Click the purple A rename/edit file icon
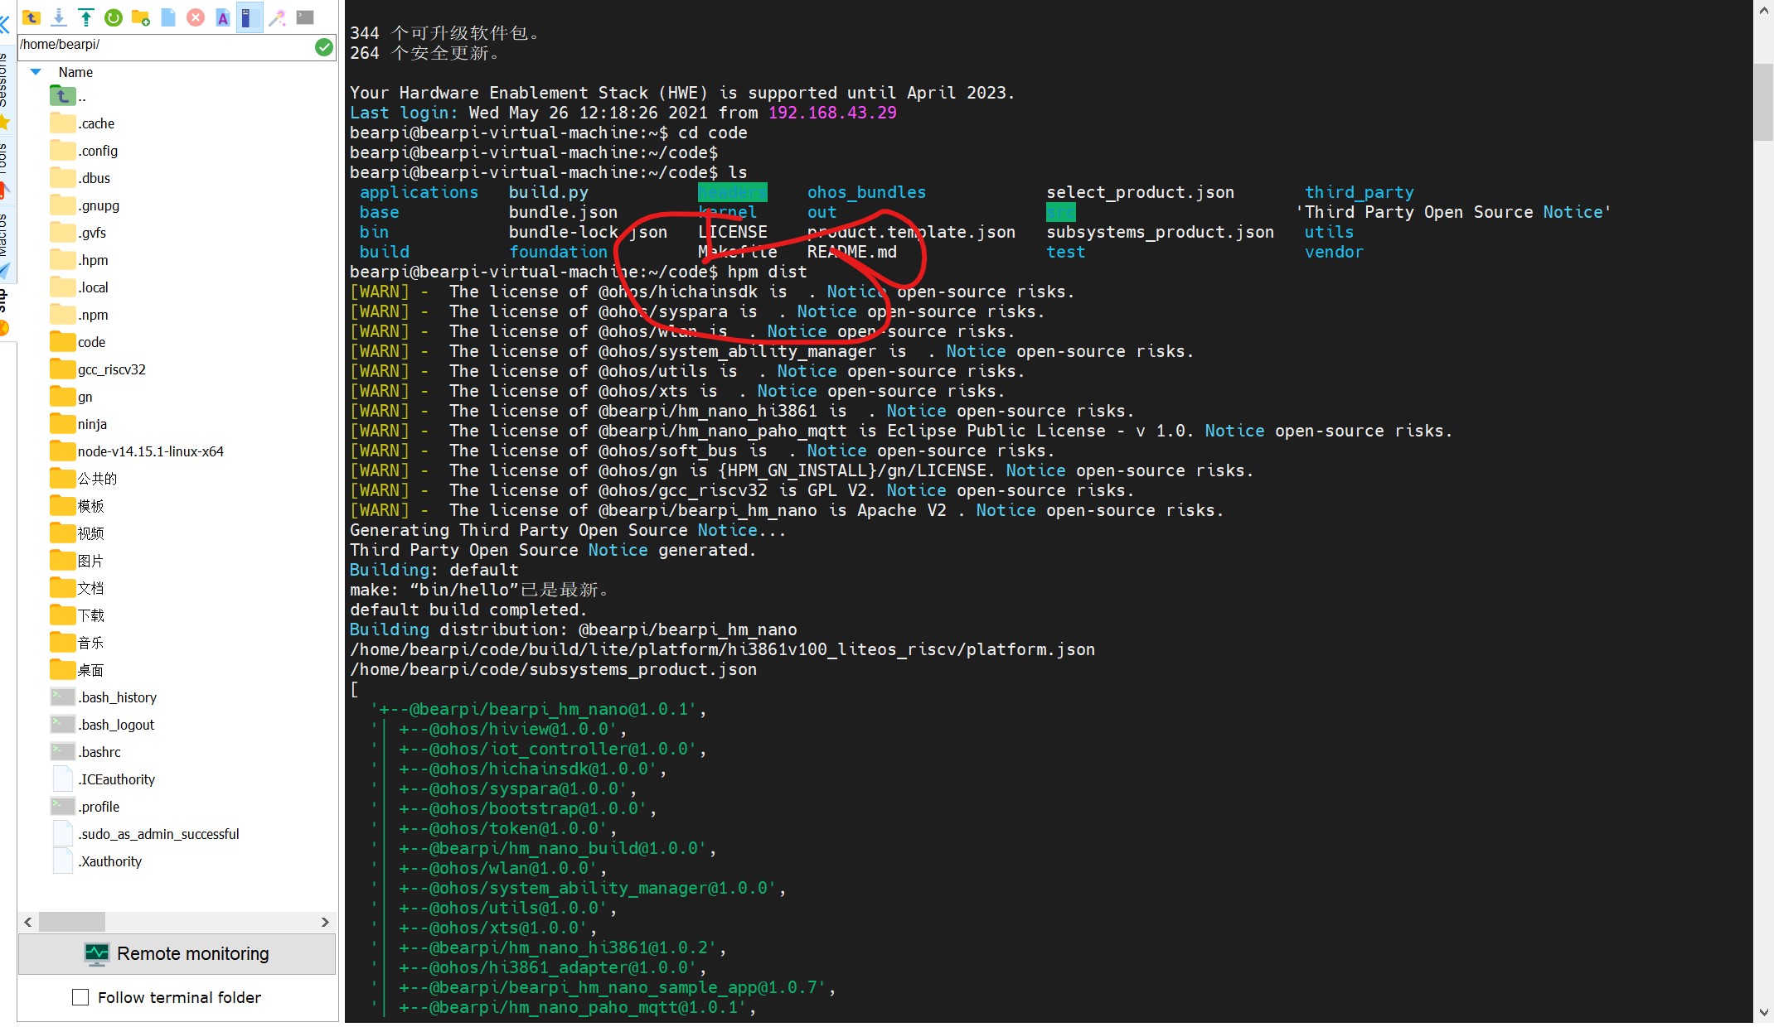Screen dimensions: 1774x1027 [223, 17]
